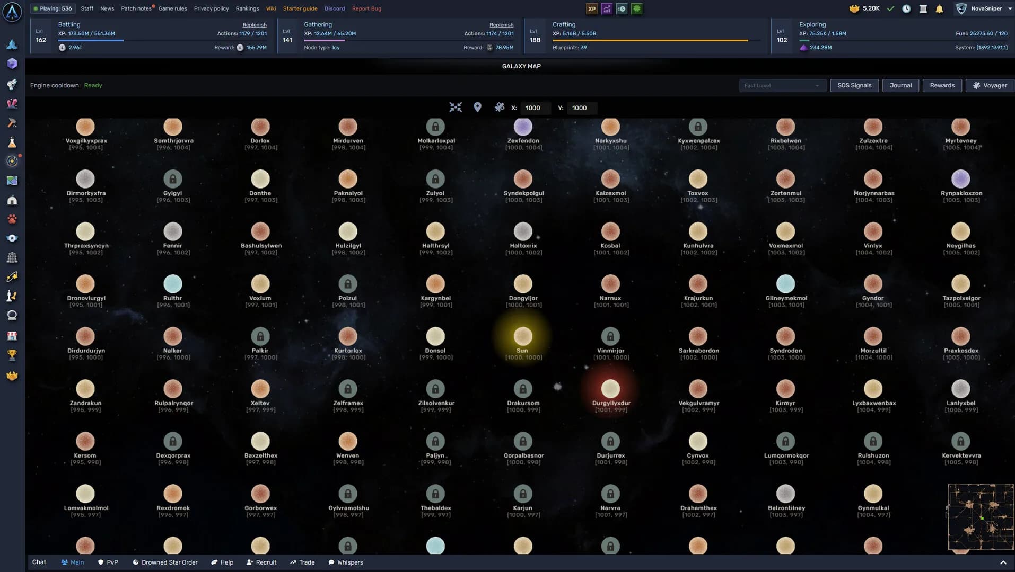Open the chess pieces sidebar icon

click(12, 296)
